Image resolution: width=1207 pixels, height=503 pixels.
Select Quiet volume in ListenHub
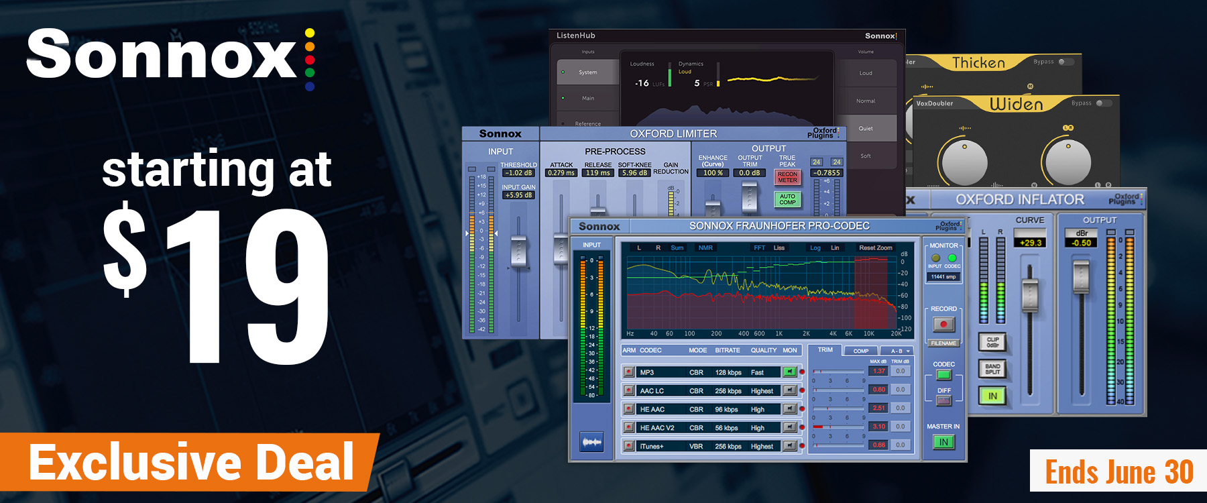(x=866, y=128)
